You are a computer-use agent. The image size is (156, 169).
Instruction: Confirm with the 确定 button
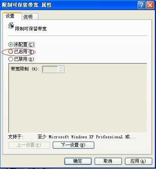(78, 161)
